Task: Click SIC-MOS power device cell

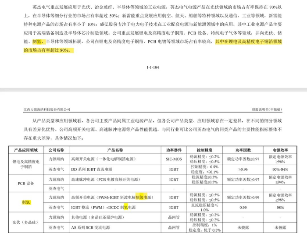Action: pyautogui.click(x=174, y=159)
